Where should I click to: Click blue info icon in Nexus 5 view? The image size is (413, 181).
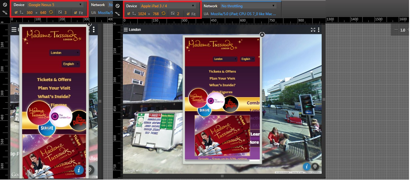(79, 170)
